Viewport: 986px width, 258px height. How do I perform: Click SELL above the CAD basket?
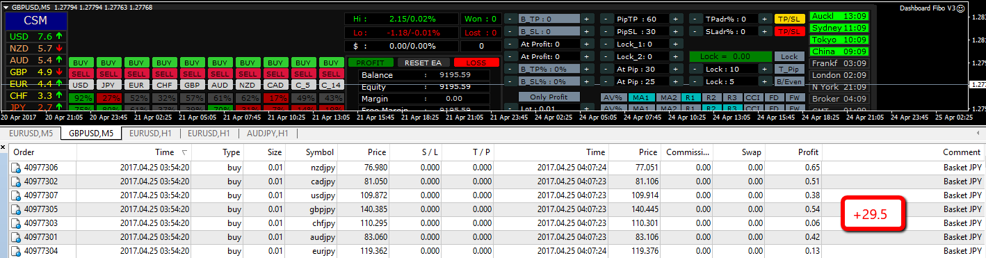click(x=275, y=74)
